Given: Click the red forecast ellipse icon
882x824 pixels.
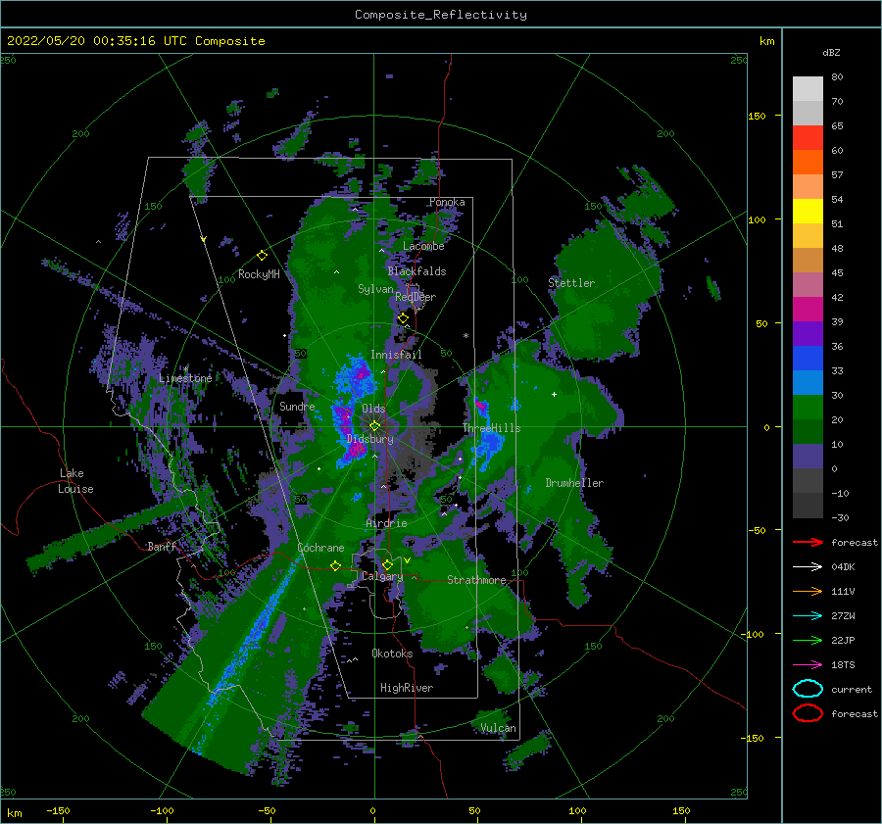Looking at the screenshot, I should click(x=808, y=713).
